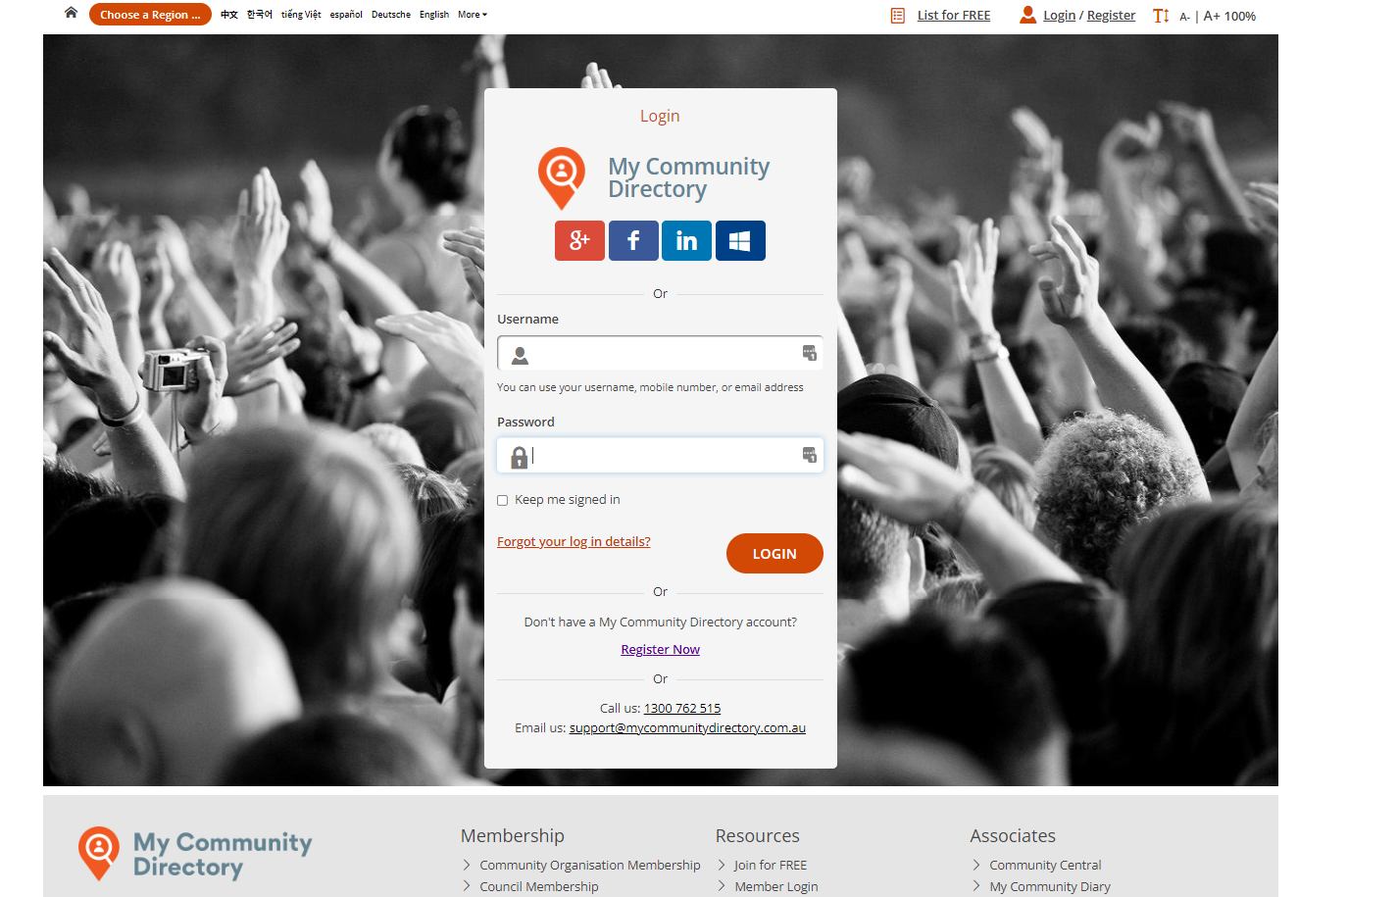Open Forgot your log in details link
The width and height of the screenshot is (1398, 897).
tap(574, 541)
